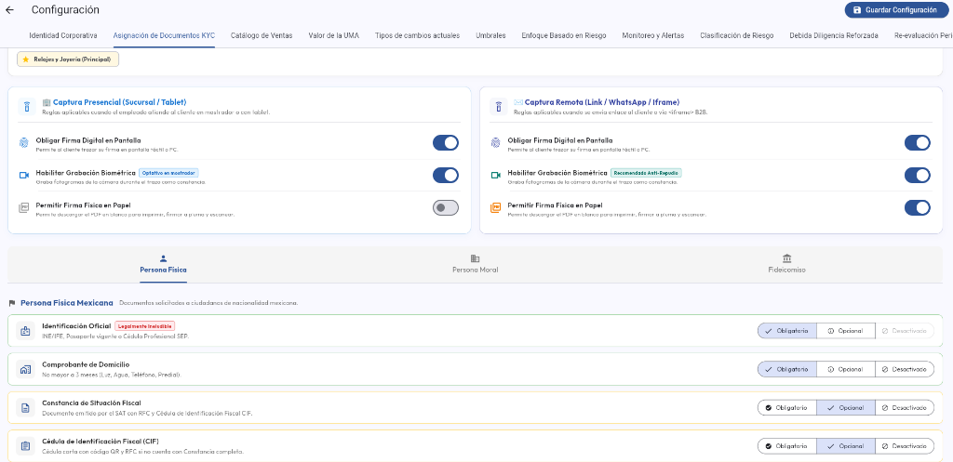
Task: Click the flag icon beside Persona Física Mexicana
Action: [12, 303]
